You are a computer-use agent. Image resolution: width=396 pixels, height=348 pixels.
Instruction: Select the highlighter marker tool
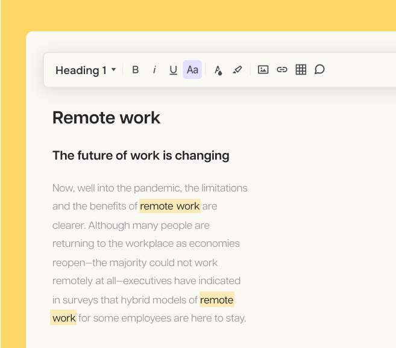tap(237, 70)
